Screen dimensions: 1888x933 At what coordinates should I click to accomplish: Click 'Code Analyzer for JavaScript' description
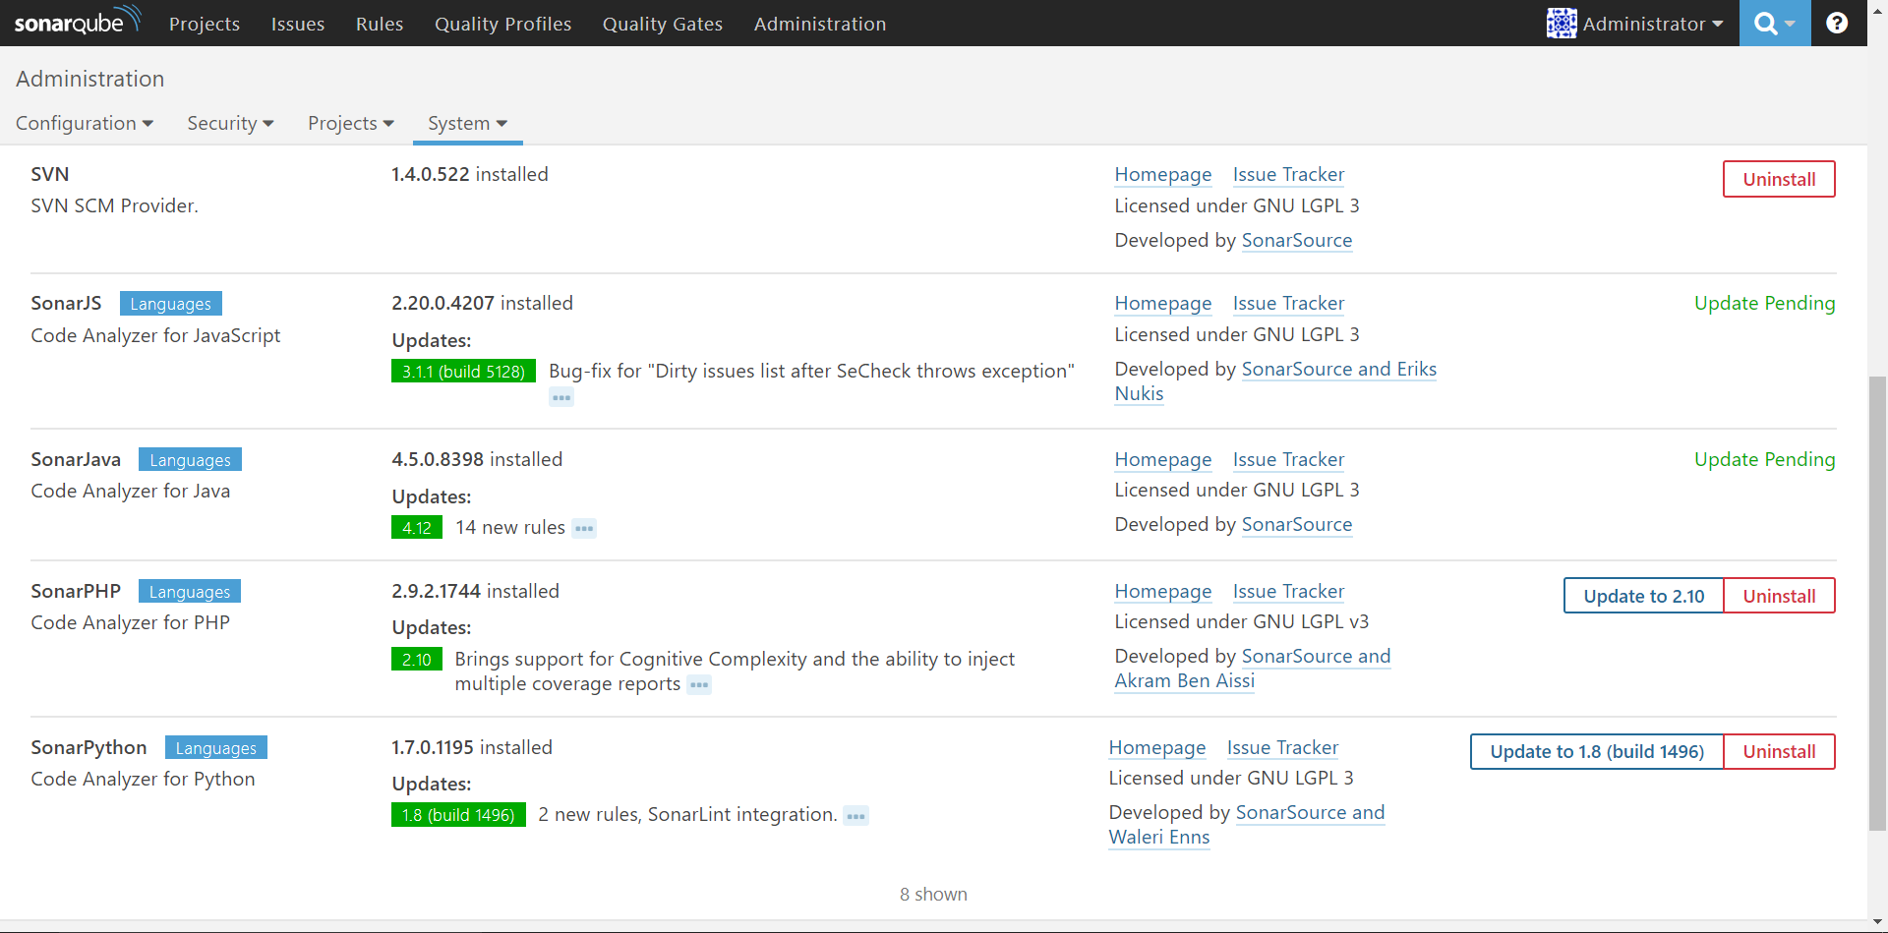pyautogui.click(x=155, y=335)
